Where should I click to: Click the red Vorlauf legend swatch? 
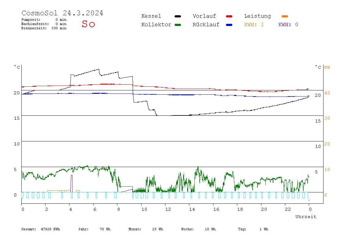click(x=229, y=16)
